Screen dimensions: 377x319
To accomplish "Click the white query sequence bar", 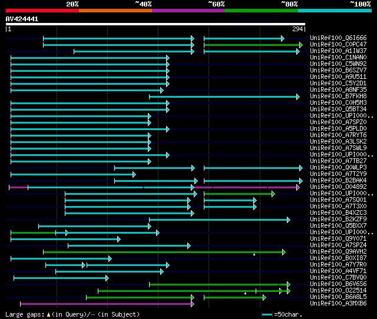I will coord(156,24).
